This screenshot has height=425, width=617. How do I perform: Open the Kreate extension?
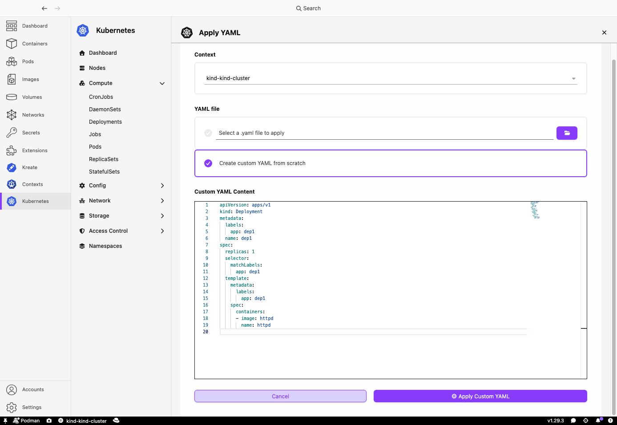(35, 167)
